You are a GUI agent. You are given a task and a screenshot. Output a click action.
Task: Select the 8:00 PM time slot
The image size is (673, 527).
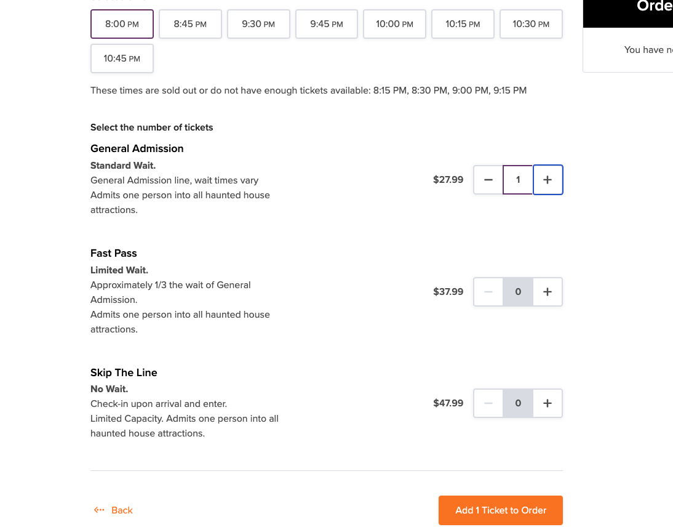click(122, 24)
